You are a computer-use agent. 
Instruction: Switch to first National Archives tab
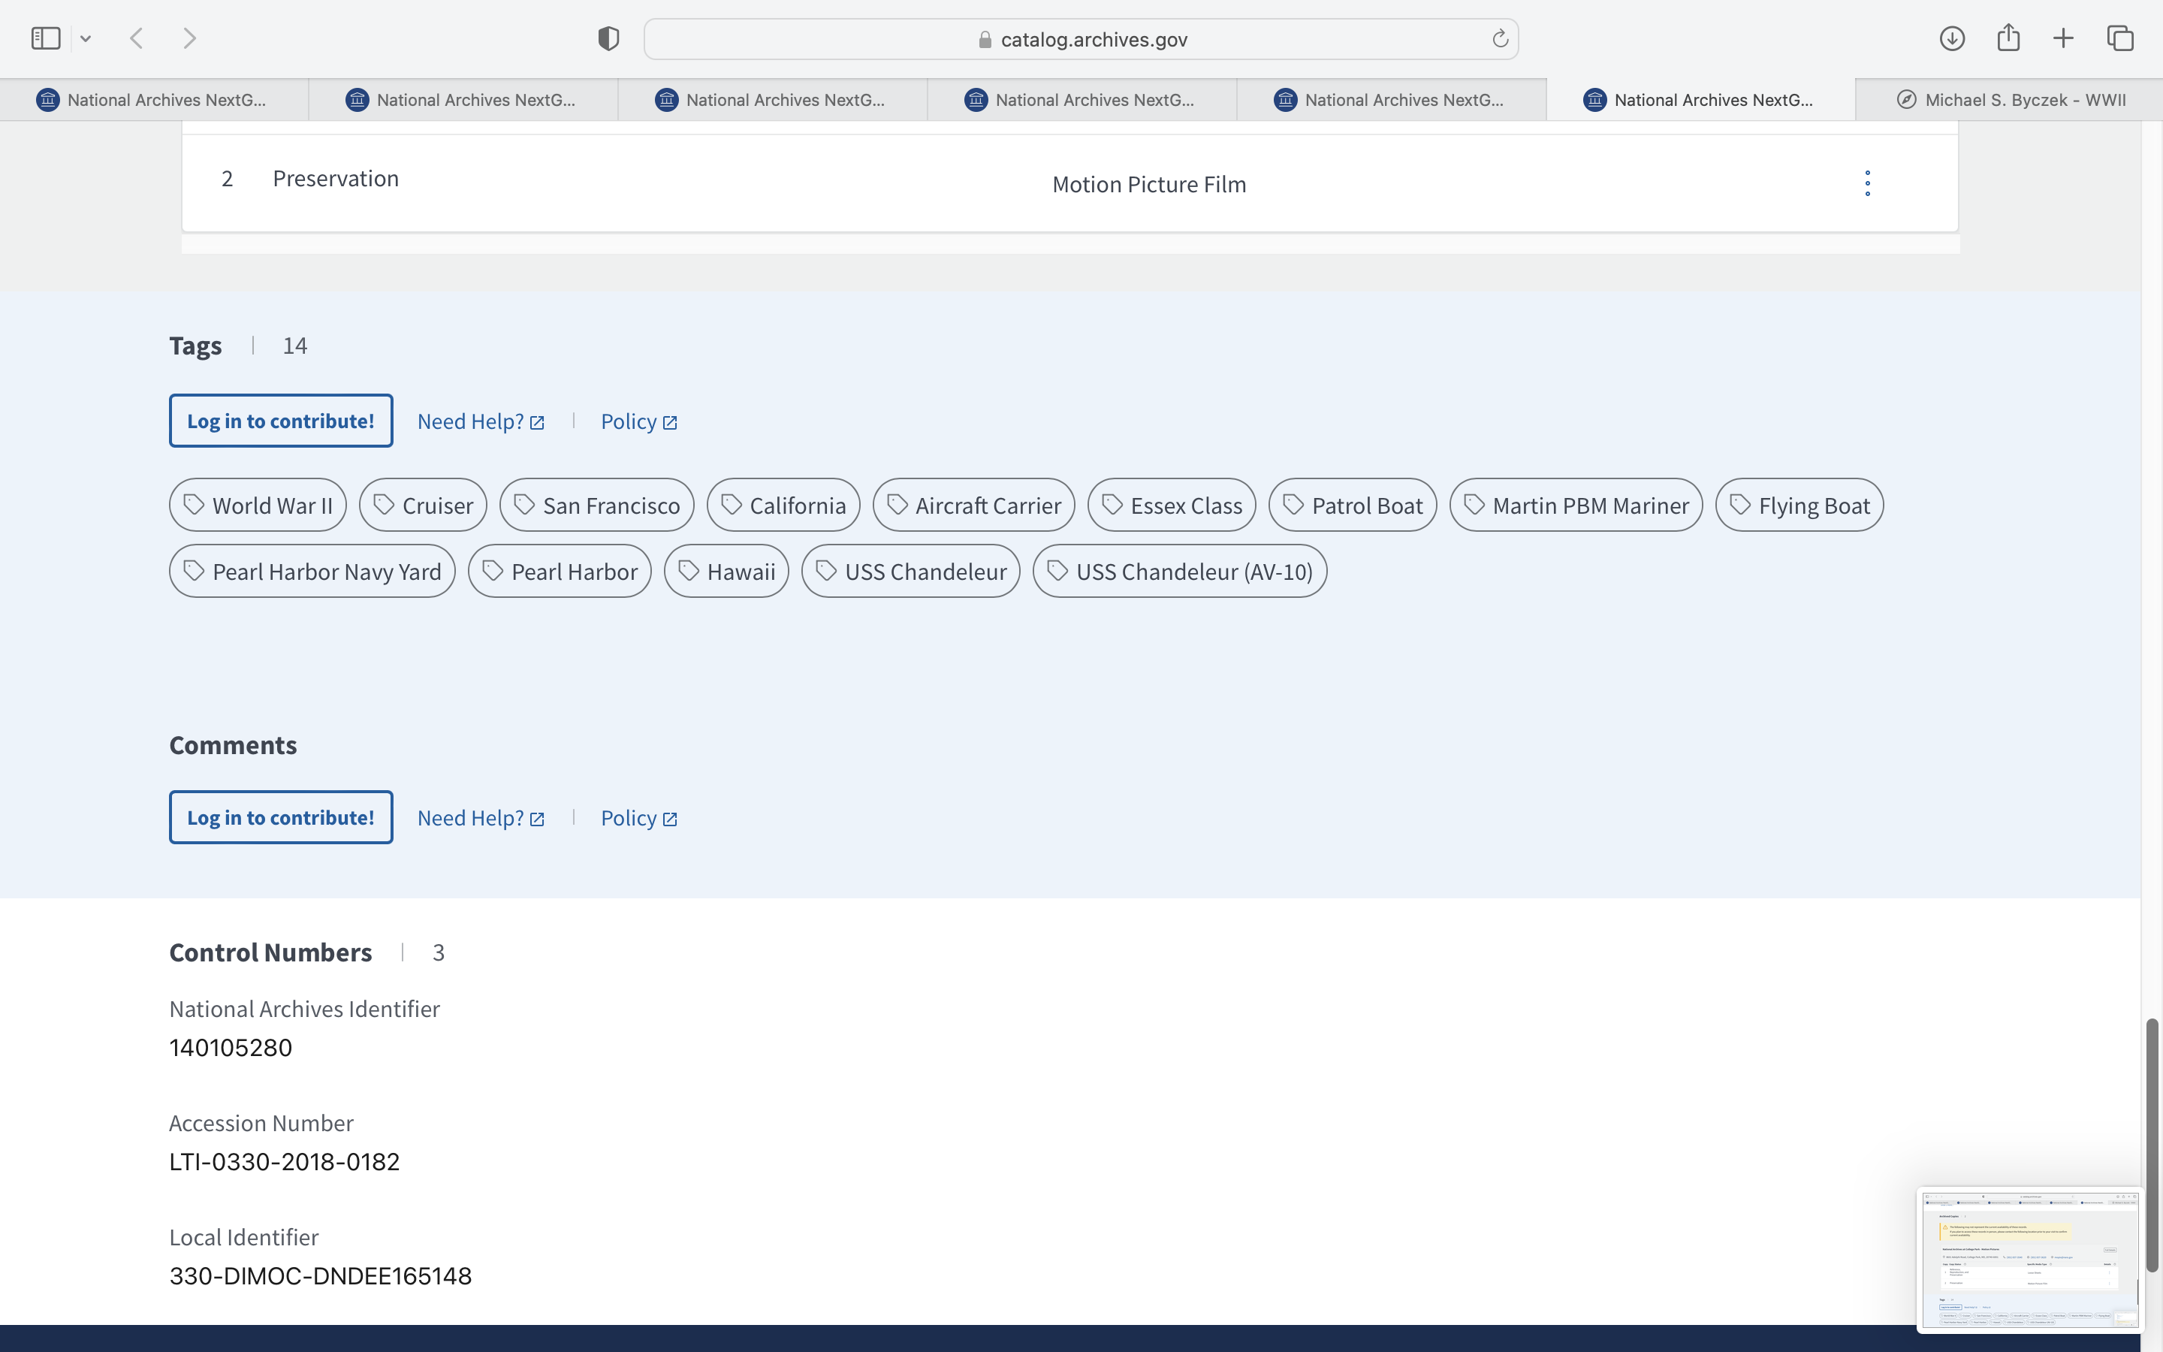coord(152,100)
